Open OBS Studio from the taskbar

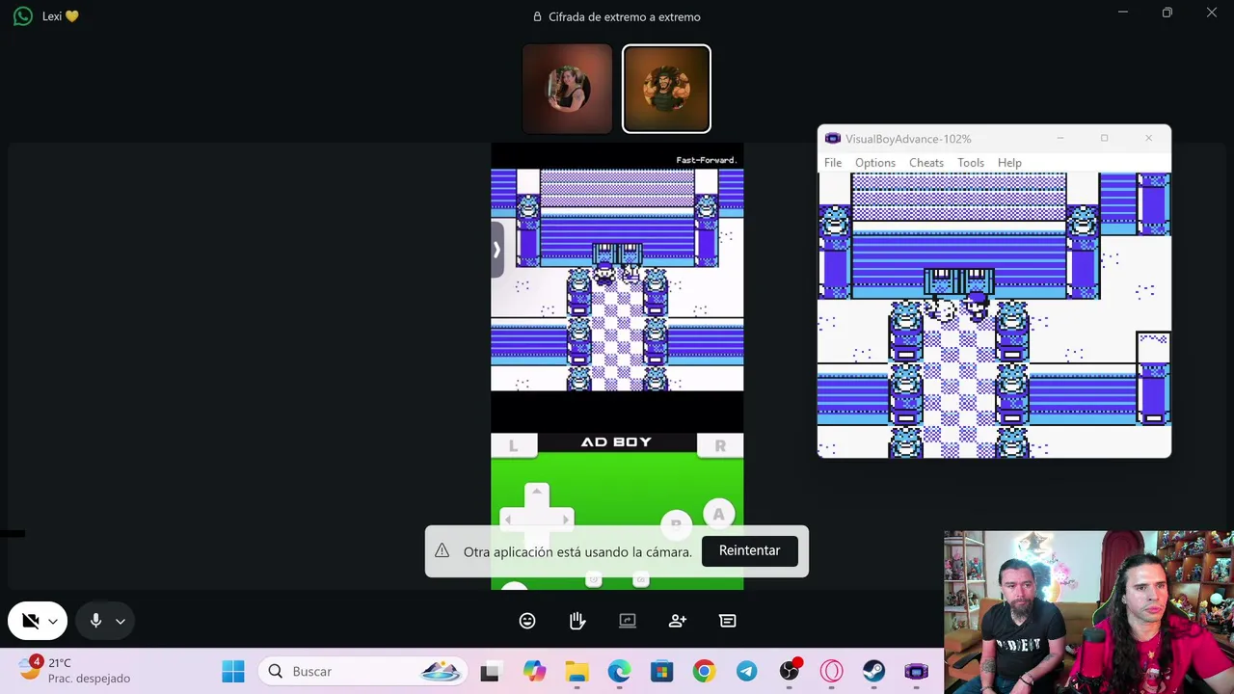pos(790,671)
